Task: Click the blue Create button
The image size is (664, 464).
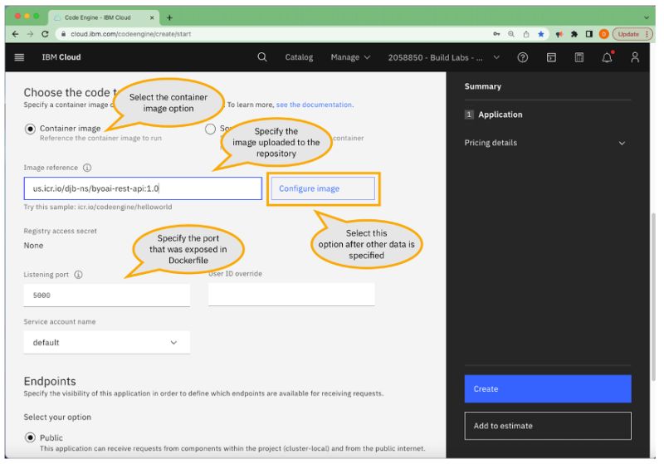Action: pos(548,388)
